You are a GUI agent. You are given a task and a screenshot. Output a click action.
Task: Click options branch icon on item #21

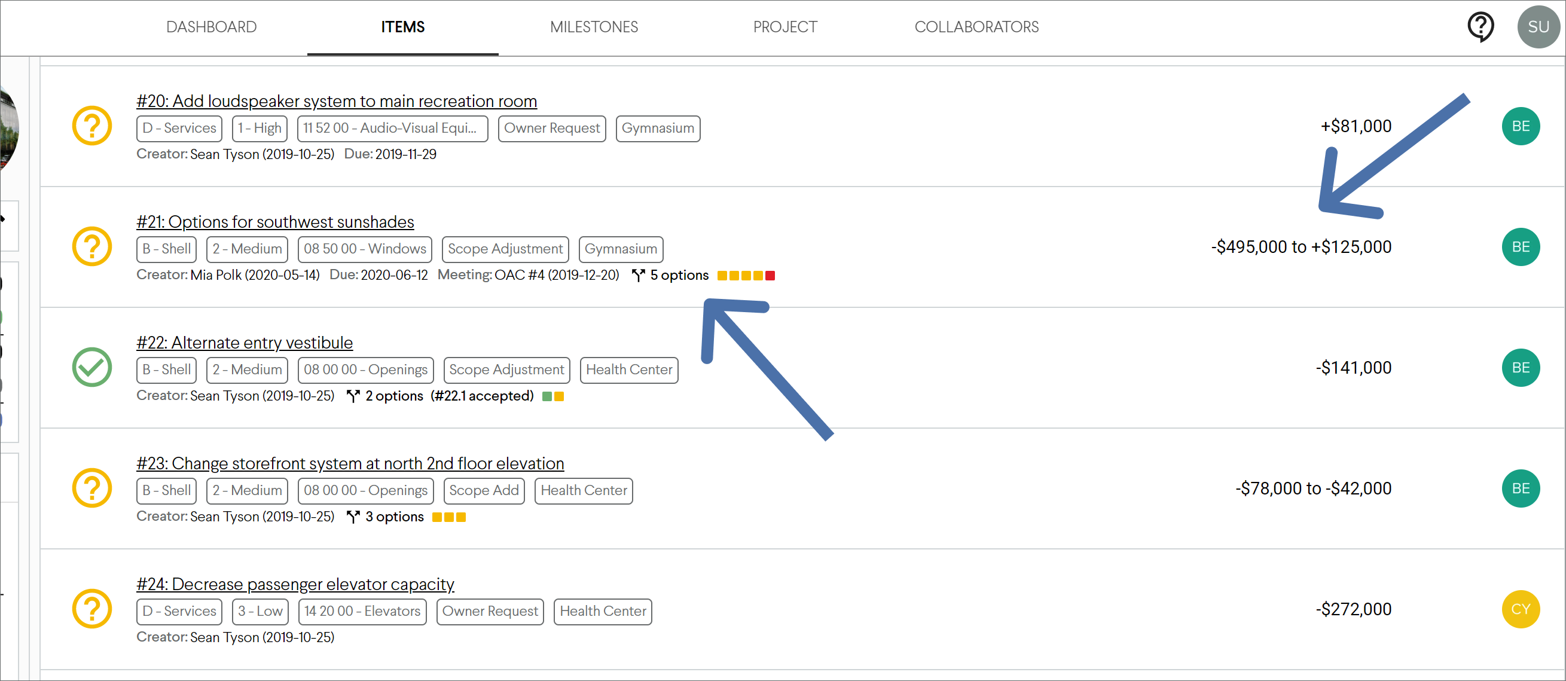pos(639,276)
